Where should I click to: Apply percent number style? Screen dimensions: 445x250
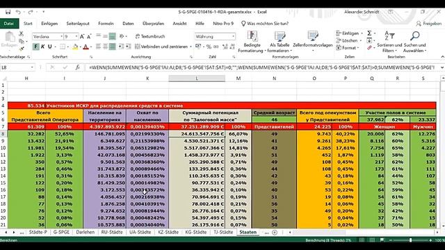[x=209, y=47]
